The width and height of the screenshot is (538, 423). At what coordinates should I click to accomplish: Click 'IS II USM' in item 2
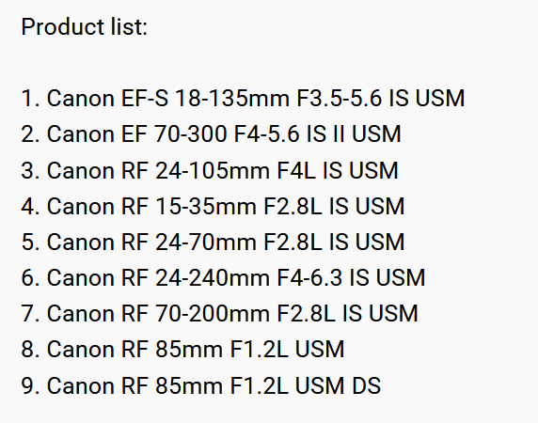(x=354, y=134)
